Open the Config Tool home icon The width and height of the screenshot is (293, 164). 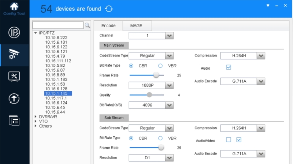pos(14,7)
